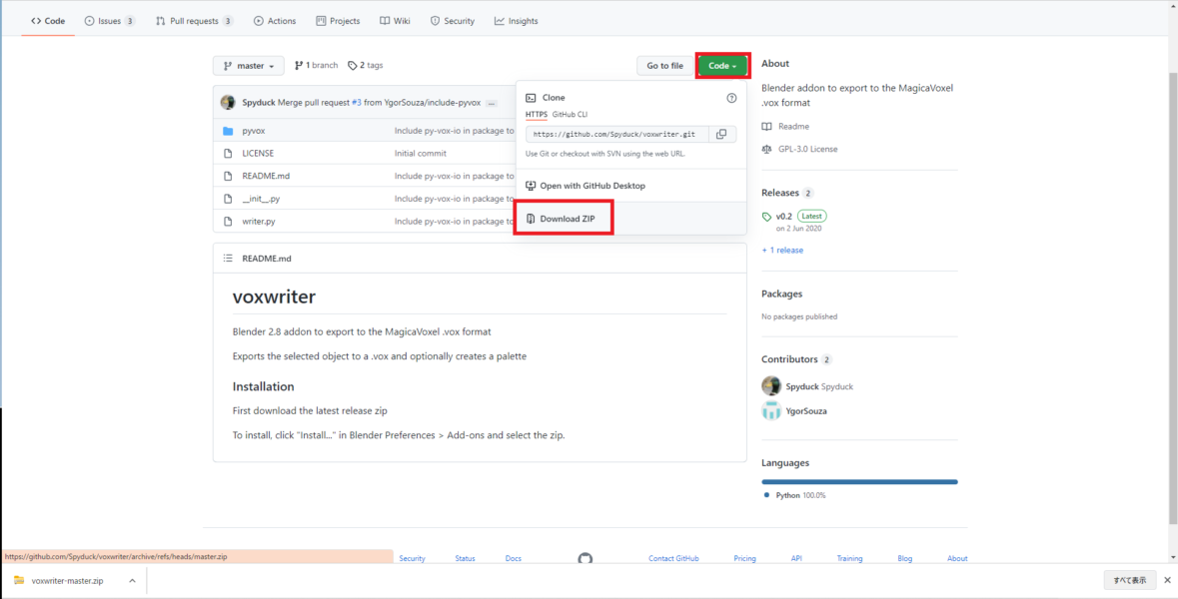This screenshot has height=599, width=1178.
Task: Open the footer Pricing link
Action: [744, 558]
